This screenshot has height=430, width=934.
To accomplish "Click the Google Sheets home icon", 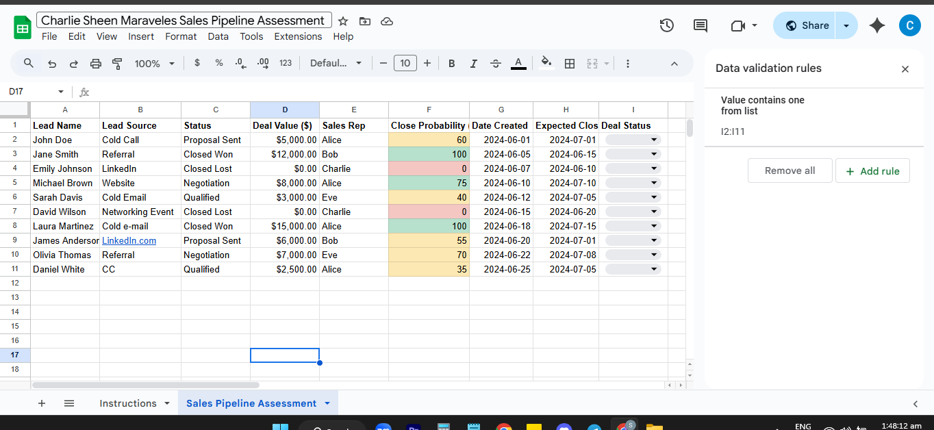I will tap(23, 28).
